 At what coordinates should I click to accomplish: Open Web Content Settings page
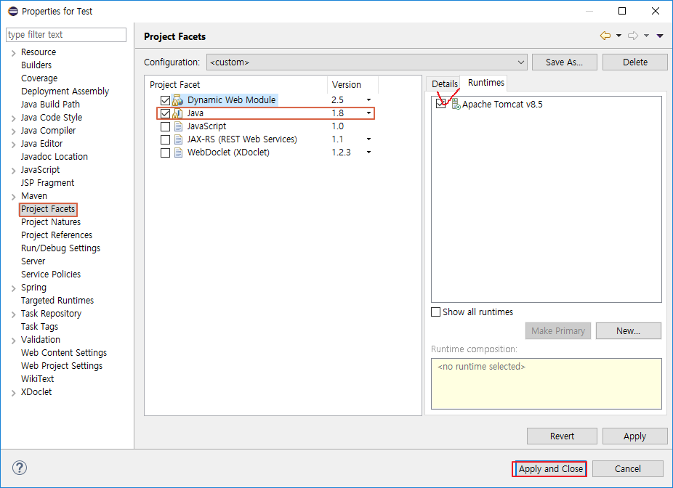[x=64, y=353]
